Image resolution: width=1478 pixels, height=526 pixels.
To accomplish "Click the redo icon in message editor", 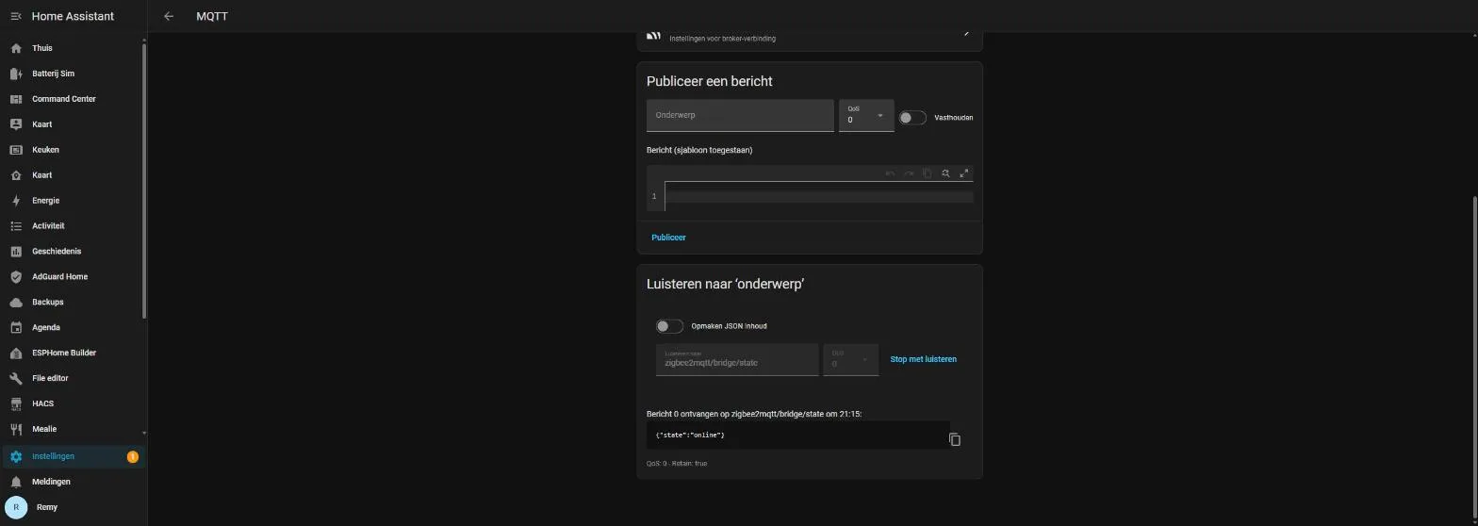I will coord(909,173).
